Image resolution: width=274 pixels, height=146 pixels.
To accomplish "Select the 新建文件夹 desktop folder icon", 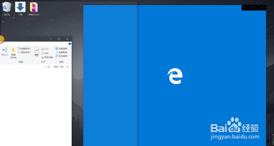I will click(34, 9).
